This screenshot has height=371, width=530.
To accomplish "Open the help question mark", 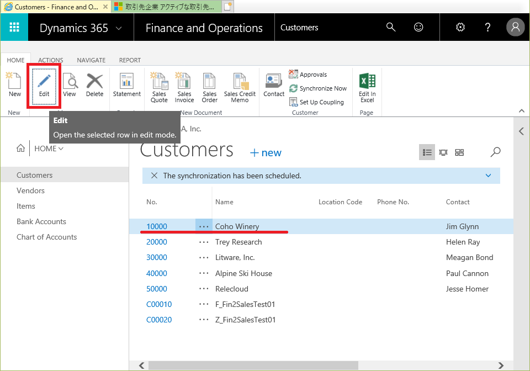I will [x=487, y=27].
